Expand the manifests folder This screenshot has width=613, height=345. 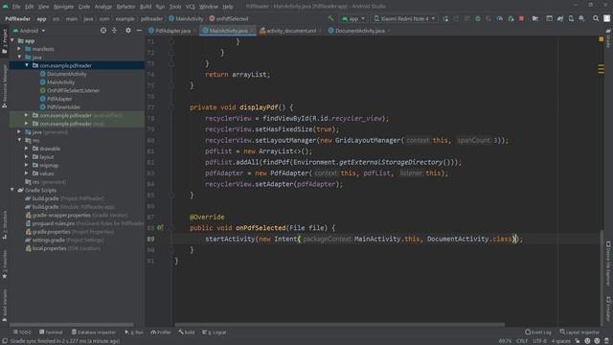(x=19, y=49)
